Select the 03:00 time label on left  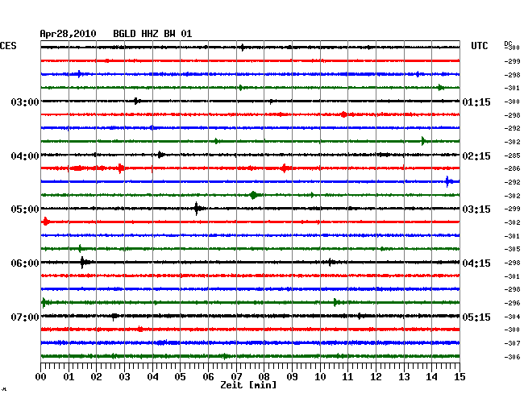coord(24,102)
